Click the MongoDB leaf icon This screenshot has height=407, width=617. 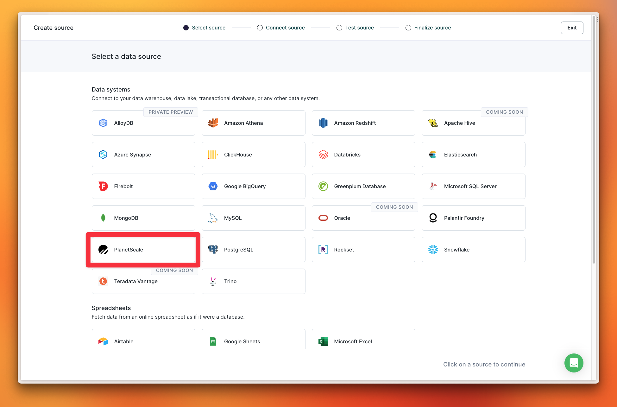103,218
